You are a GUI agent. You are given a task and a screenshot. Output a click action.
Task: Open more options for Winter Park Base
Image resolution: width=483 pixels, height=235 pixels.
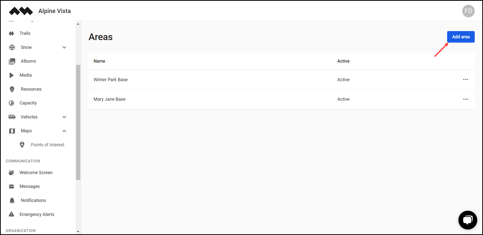(x=465, y=79)
